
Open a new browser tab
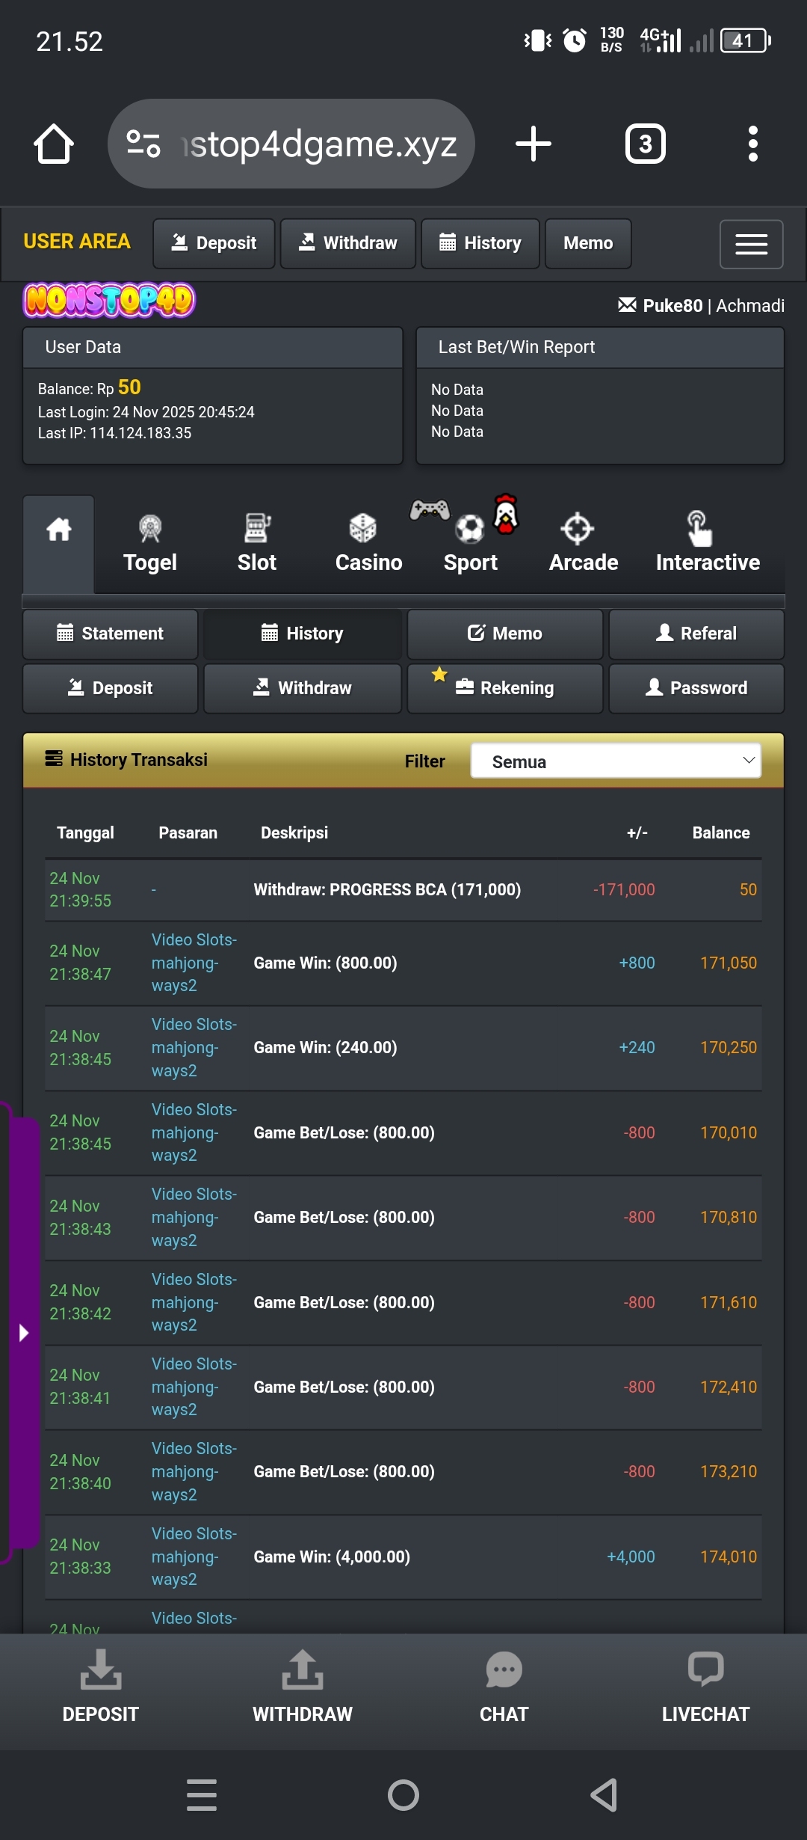[534, 144]
